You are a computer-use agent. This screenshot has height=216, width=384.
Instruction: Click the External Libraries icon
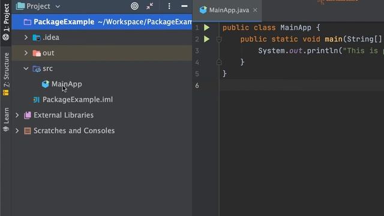(28, 115)
